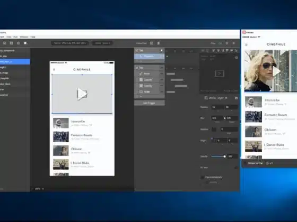Image resolution: width=297 pixels, height=222 pixels.
Task: Click the I, Daniel Blake thumbnail in the Preview window
Action: (254, 146)
